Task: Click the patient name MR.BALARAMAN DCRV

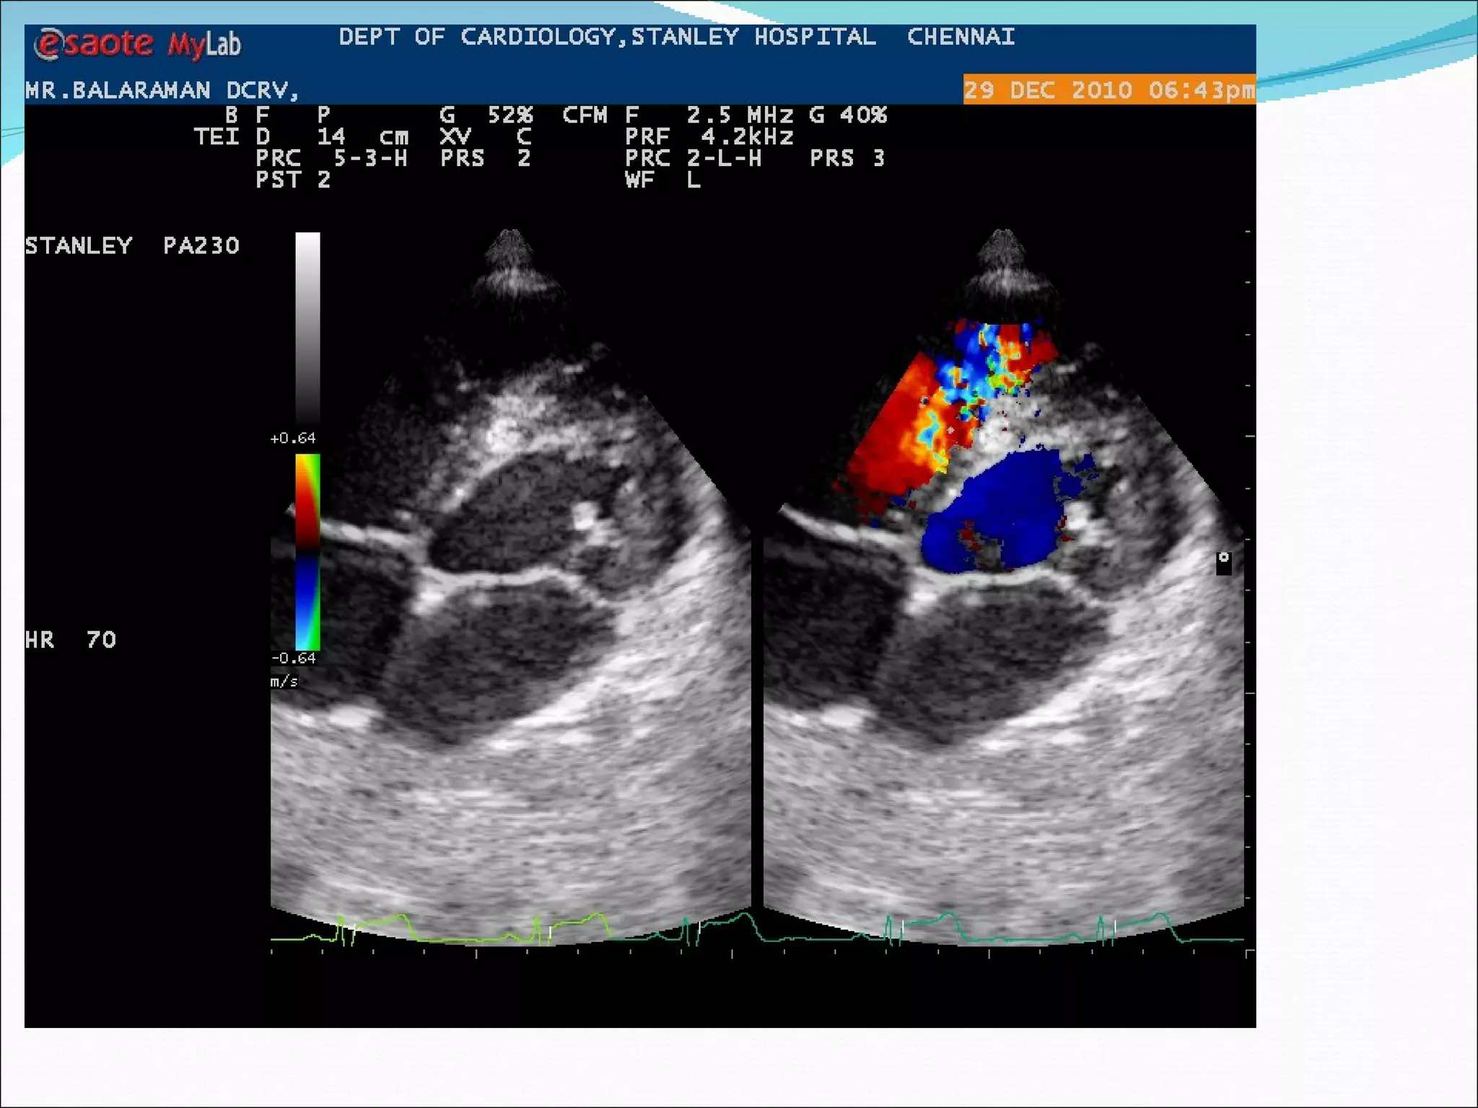Action: (162, 90)
